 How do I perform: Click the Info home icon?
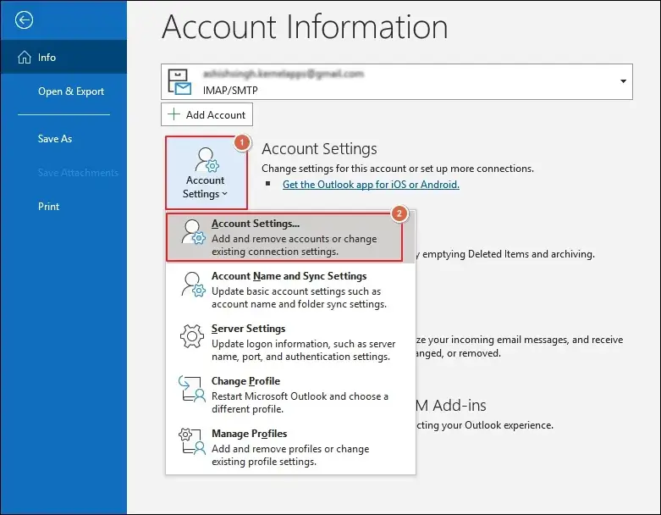pyautogui.click(x=25, y=57)
